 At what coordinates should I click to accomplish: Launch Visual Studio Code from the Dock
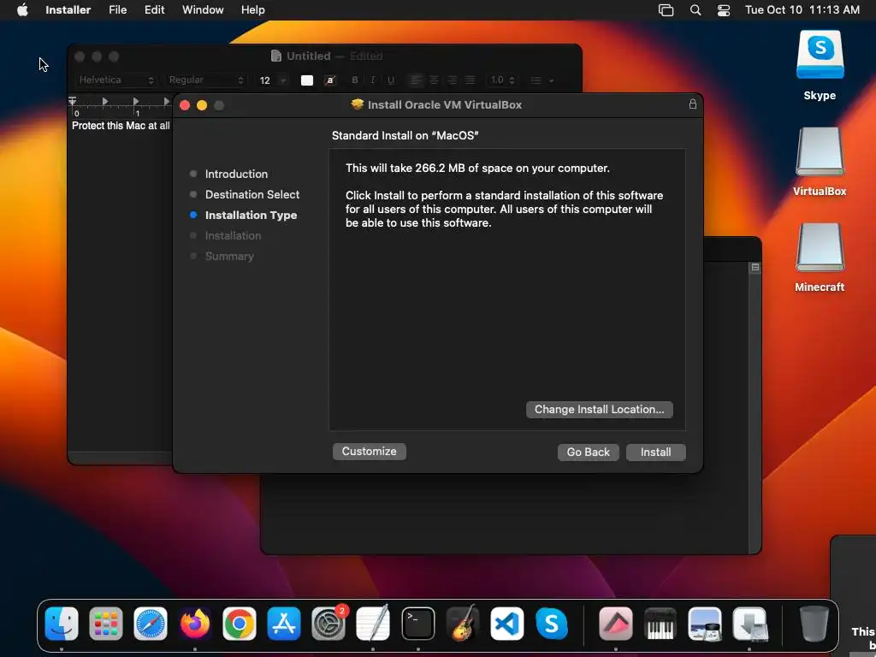tap(506, 624)
